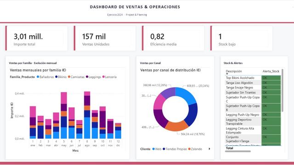Click the 'Tanga Encaje Negro' row

pyautogui.click(x=253, y=88)
